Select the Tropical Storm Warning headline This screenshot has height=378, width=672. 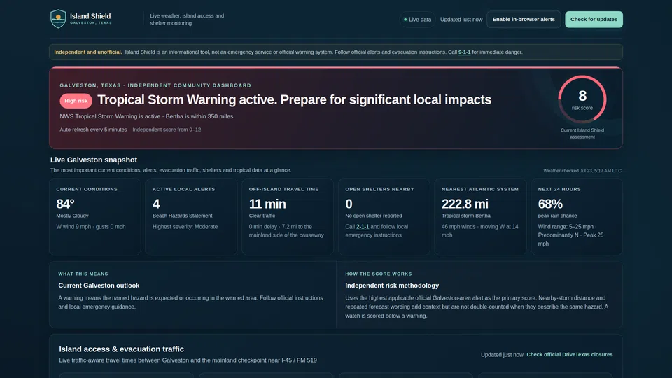pyautogui.click(x=295, y=100)
